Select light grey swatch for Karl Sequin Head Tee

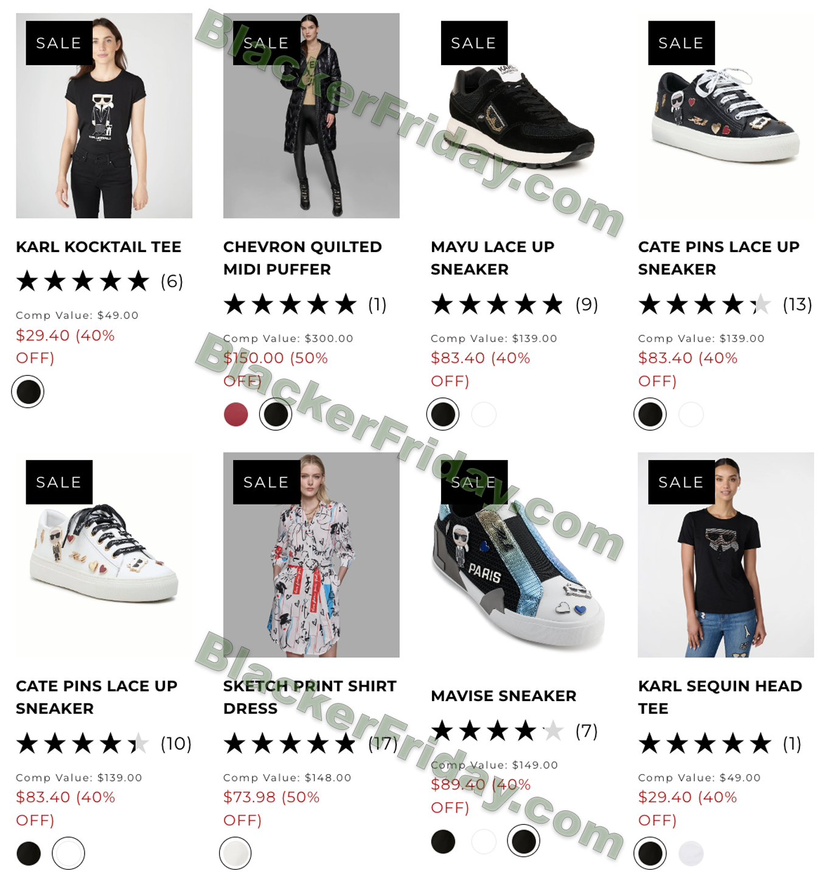click(x=691, y=853)
